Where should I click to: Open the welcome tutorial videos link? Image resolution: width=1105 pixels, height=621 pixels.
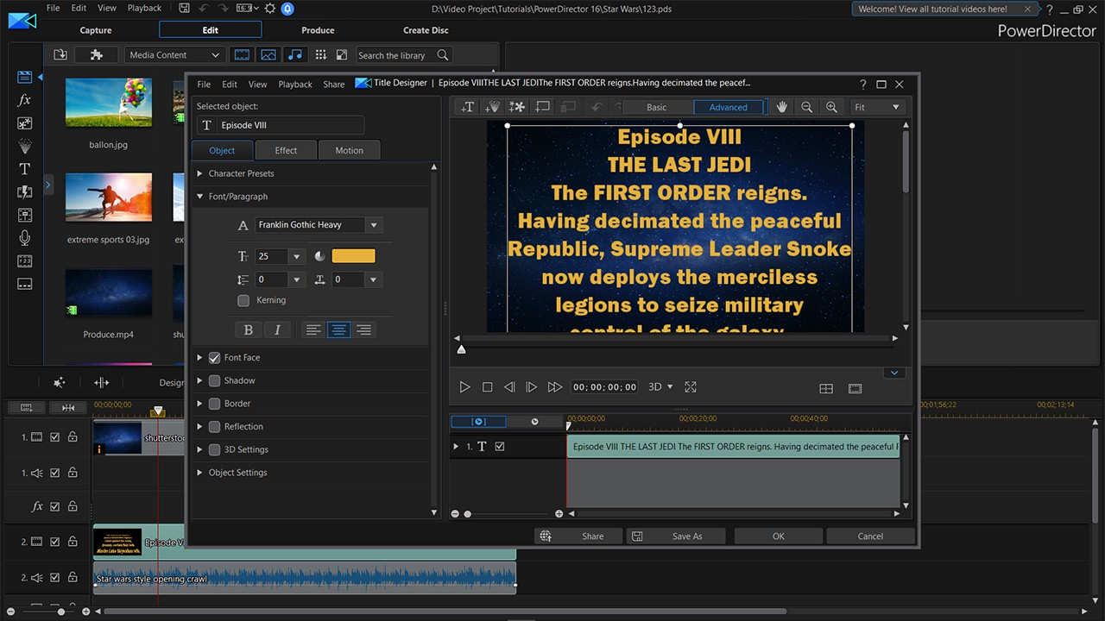tap(932, 9)
